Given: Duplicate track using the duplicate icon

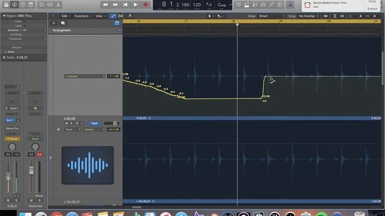Looking at the screenshot, I should pyautogui.click(x=63, y=23).
